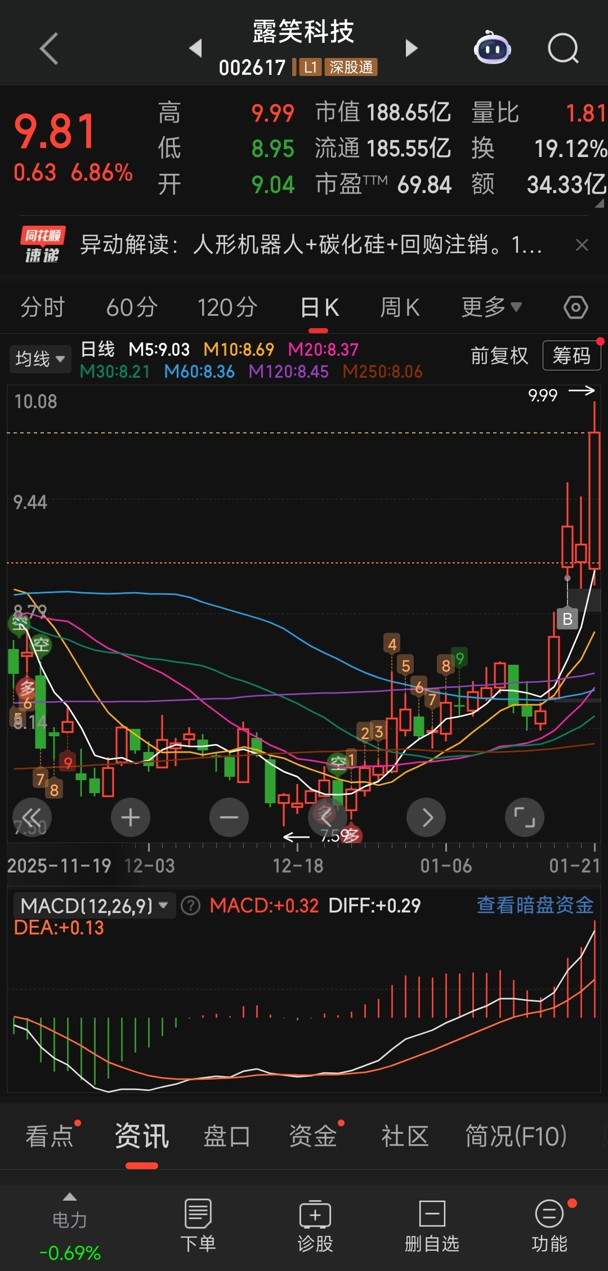Image resolution: width=608 pixels, height=1271 pixels.
Task: Tap the 01-06 date on time axis
Action: pyautogui.click(x=446, y=866)
